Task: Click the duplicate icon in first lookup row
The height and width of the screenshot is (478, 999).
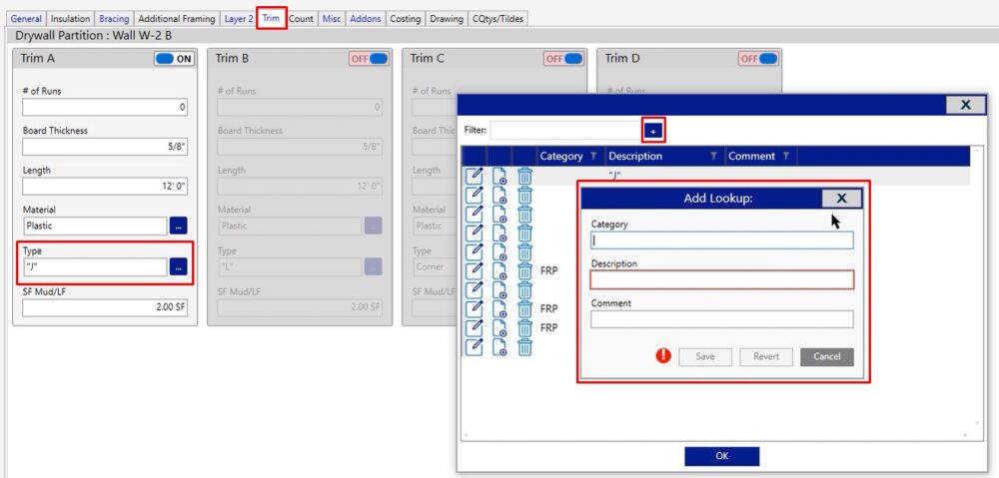Action: pyautogui.click(x=499, y=177)
